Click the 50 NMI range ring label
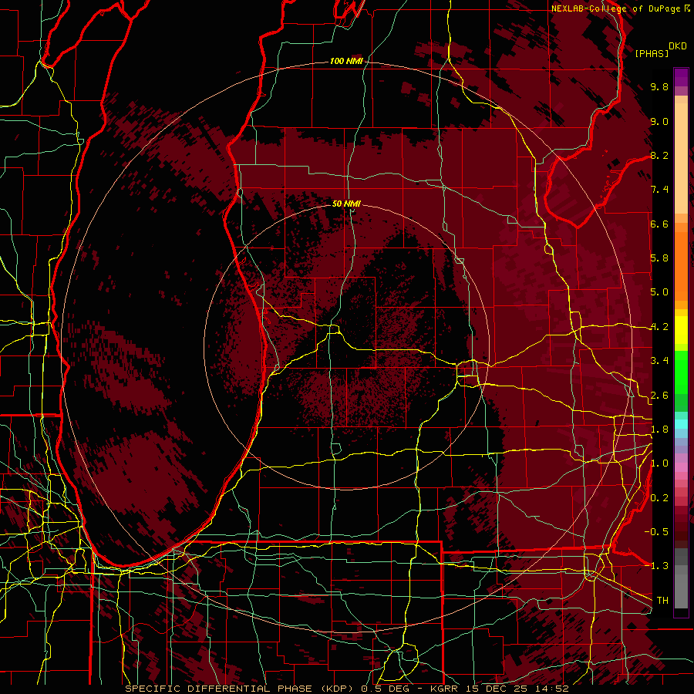 pos(346,204)
